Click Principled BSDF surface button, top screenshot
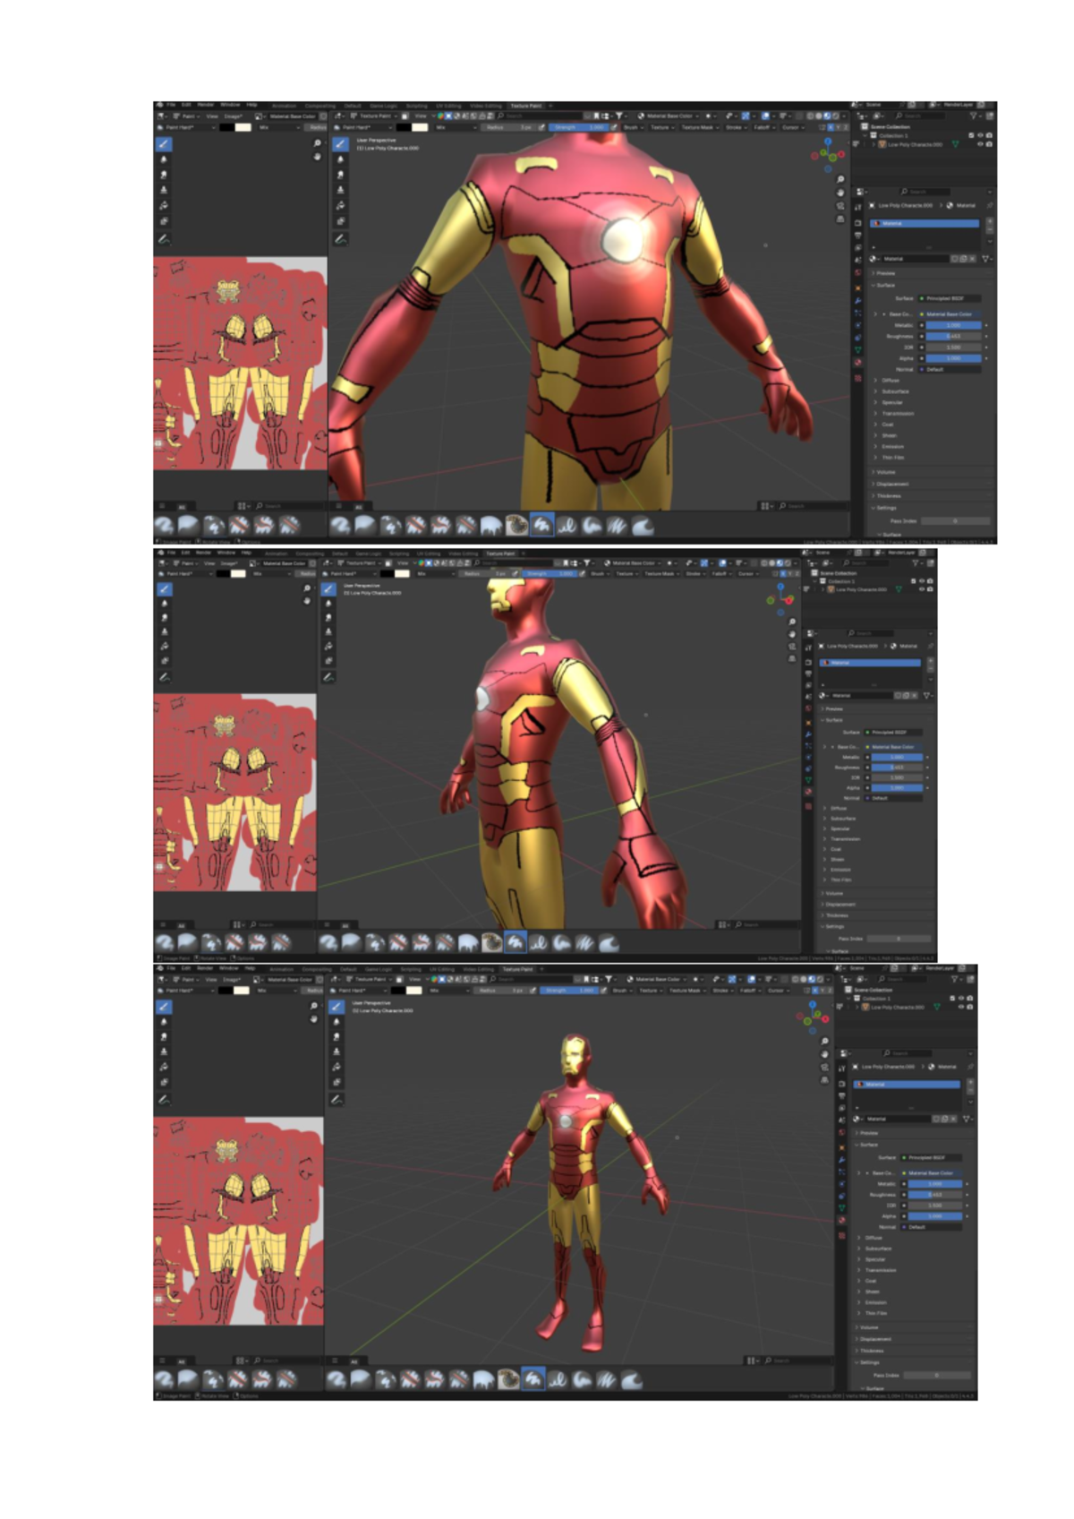The height and width of the screenshot is (1519, 1074). click(x=950, y=298)
